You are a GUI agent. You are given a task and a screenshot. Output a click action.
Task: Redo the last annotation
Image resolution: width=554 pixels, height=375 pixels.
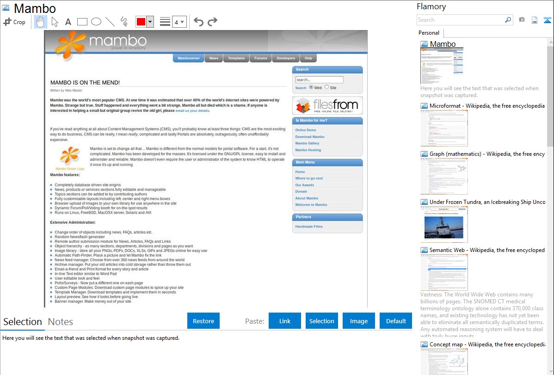click(x=212, y=22)
